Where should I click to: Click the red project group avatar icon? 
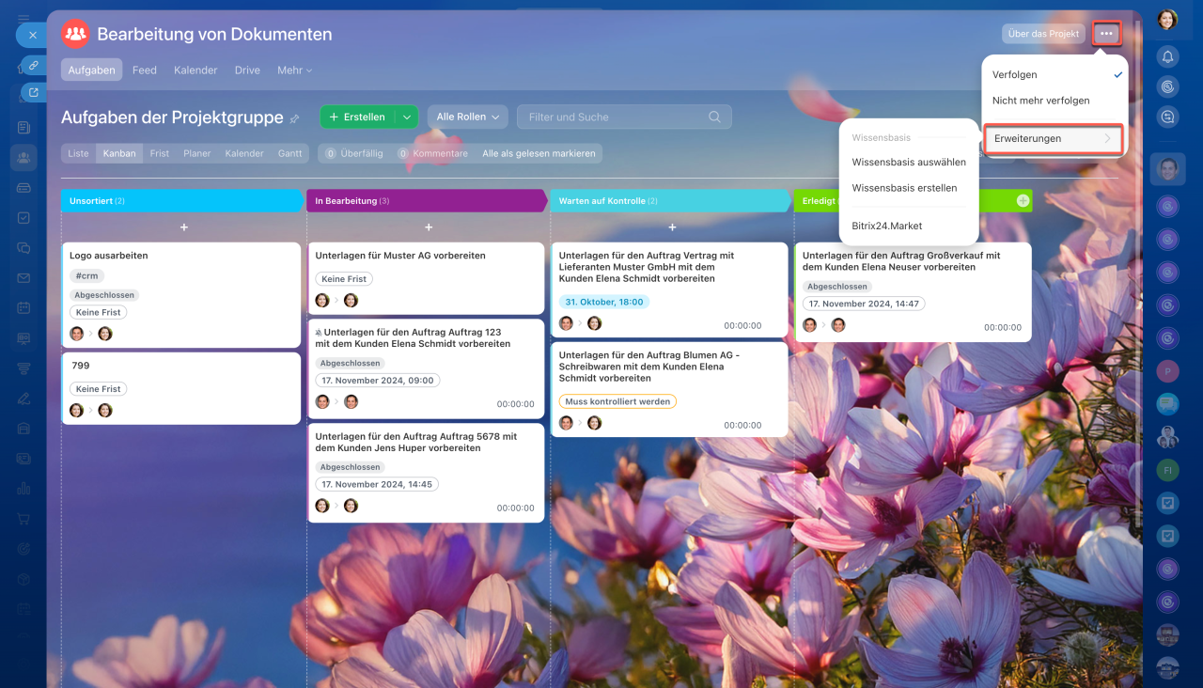(75, 34)
